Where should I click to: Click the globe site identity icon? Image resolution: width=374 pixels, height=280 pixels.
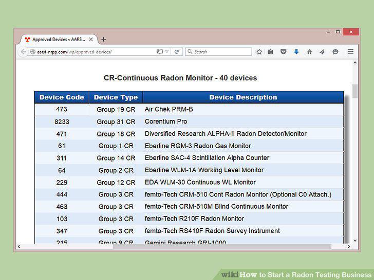click(x=33, y=52)
